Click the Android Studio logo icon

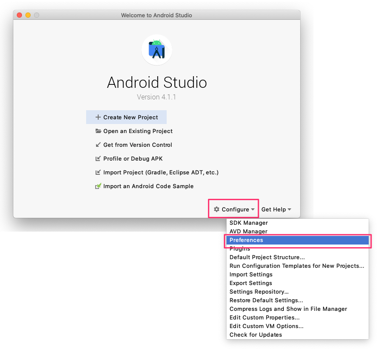click(x=157, y=50)
